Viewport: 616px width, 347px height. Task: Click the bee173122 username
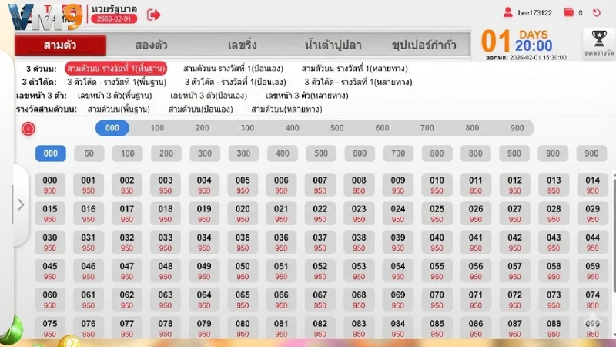[534, 13]
